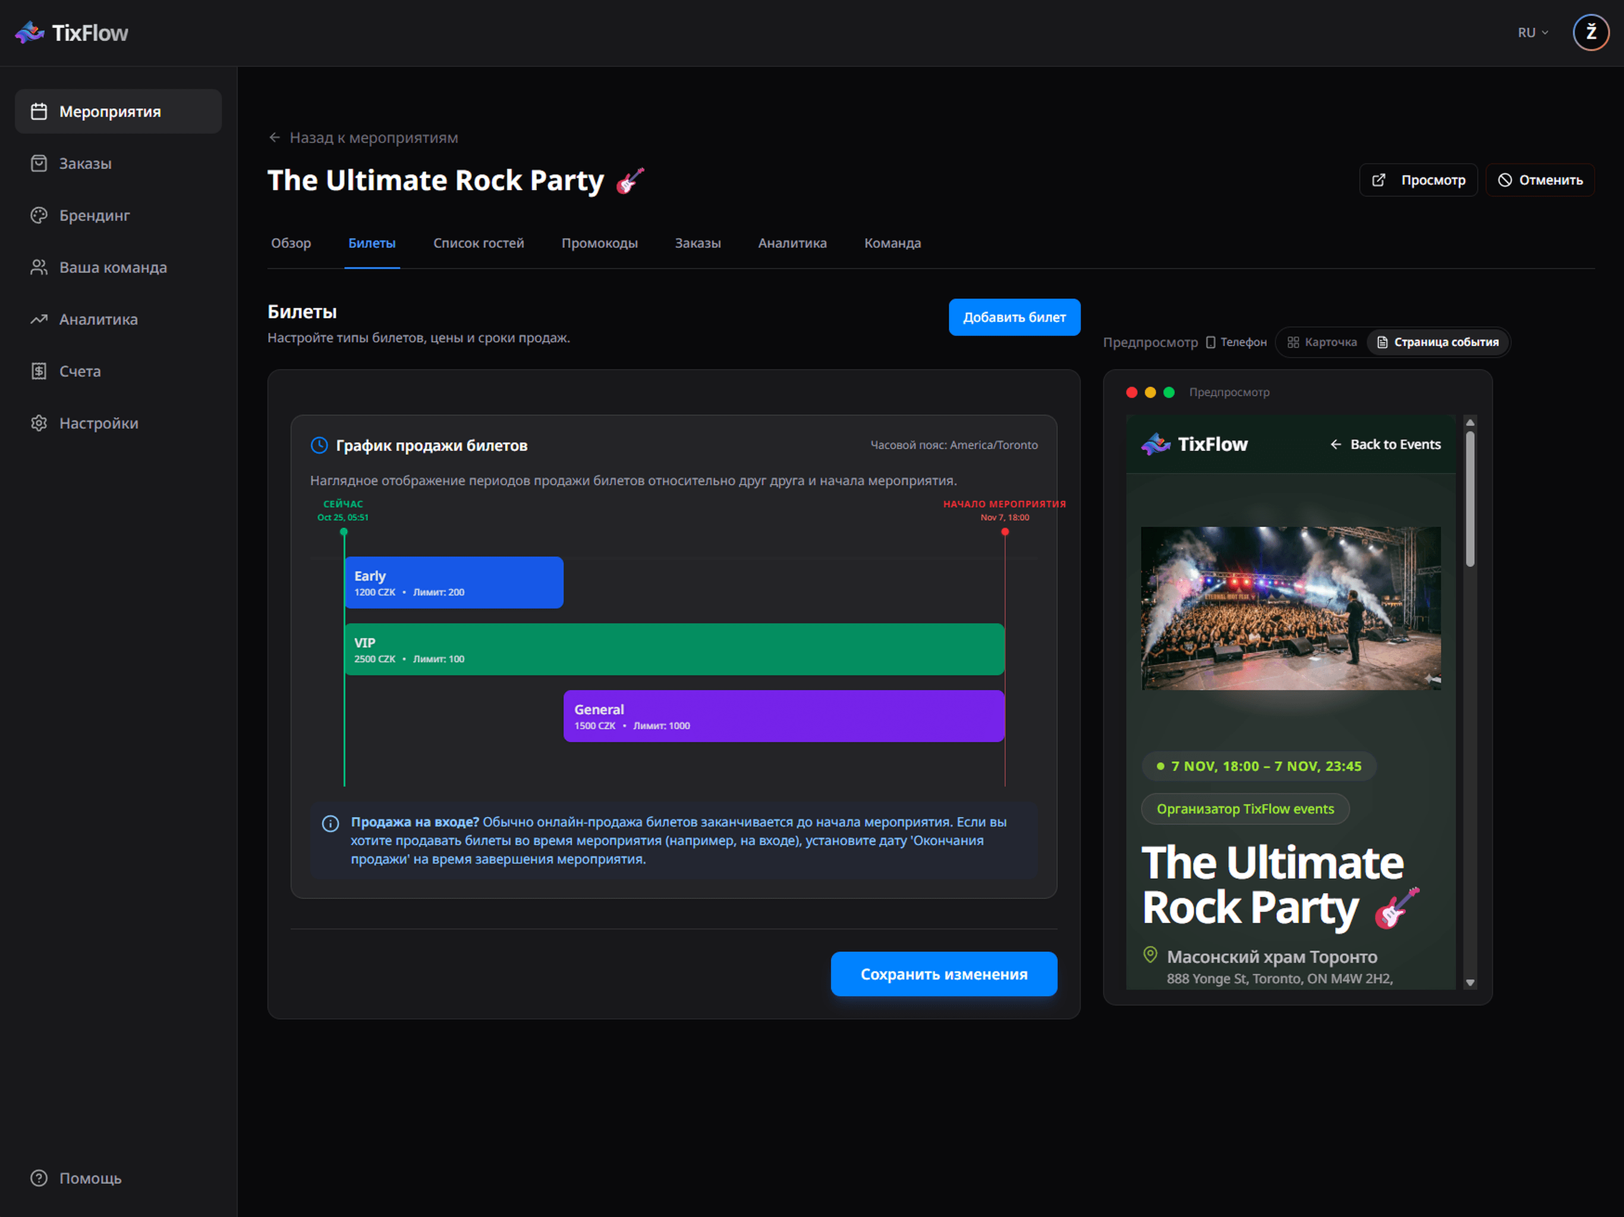The height and width of the screenshot is (1217, 1624).
Task: Click the Ваша команда people icon
Action: click(x=39, y=267)
